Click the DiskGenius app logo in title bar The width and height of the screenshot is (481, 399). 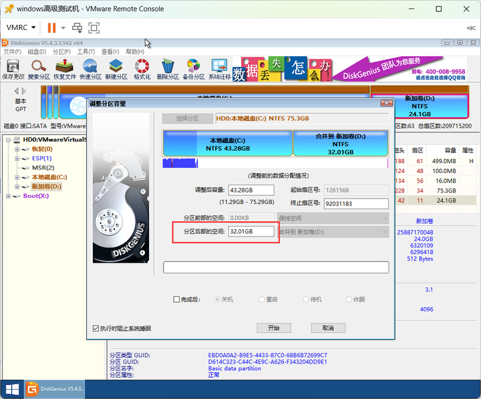pos(5,43)
